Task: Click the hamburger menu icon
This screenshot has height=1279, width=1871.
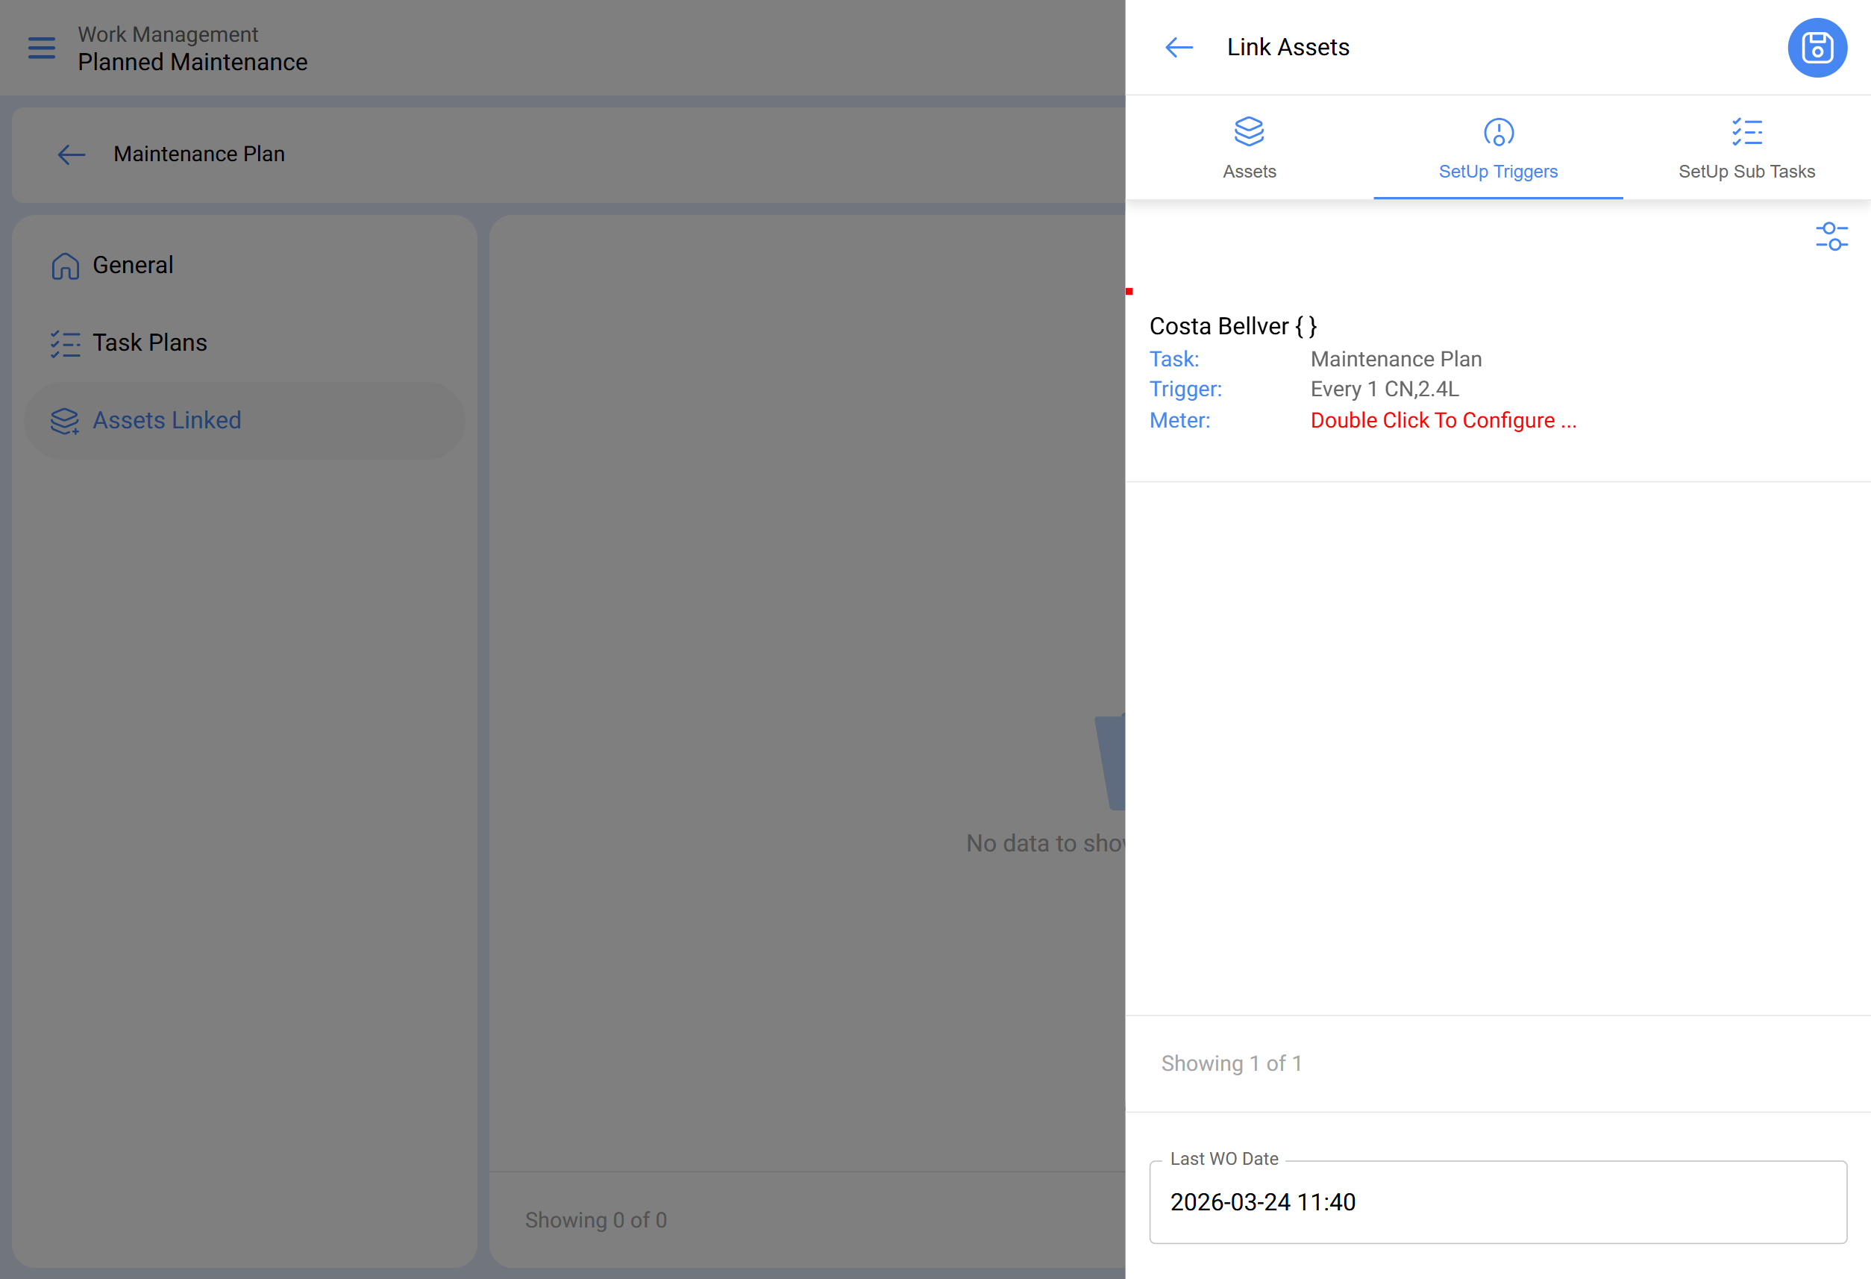Action: [42, 48]
